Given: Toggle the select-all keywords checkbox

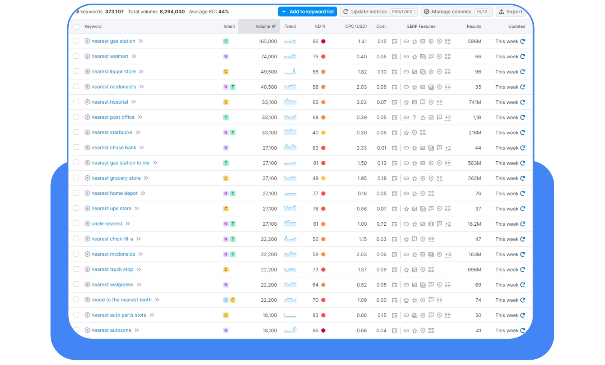Looking at the screenshot, I should 76,27.
